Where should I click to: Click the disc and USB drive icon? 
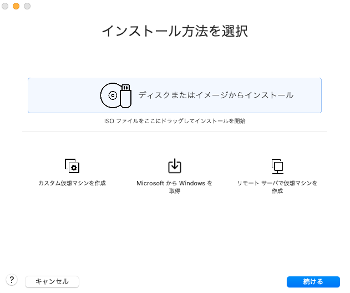[116, 95]
